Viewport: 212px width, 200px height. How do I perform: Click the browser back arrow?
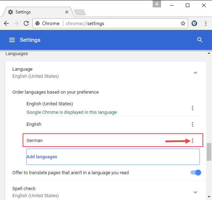pyautogui.click(x=6, y=23)
